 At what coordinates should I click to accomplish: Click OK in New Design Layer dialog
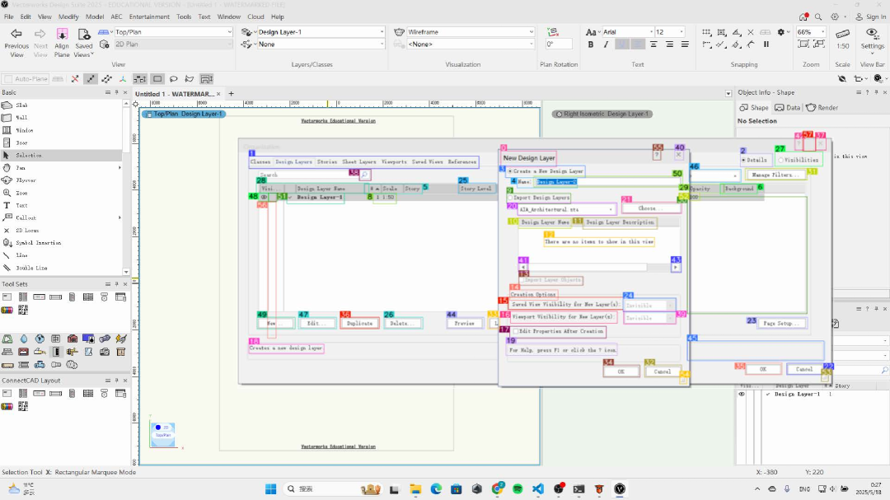click(621, 371)
